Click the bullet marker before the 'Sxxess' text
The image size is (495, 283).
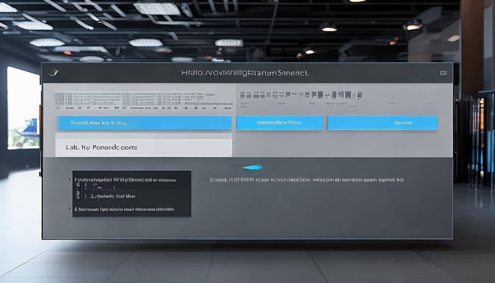point(204,180)
